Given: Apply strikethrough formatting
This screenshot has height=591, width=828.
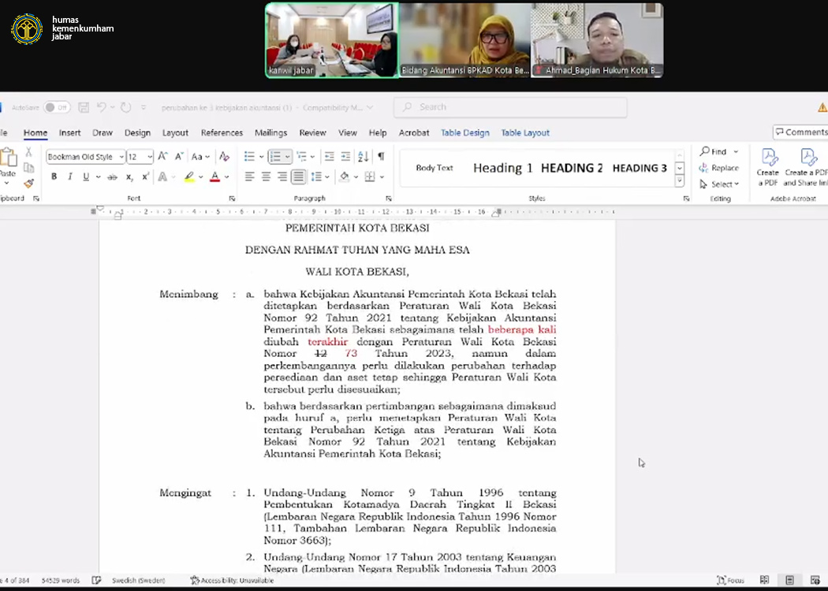Looking at the screenshot, I should (112, 177).
